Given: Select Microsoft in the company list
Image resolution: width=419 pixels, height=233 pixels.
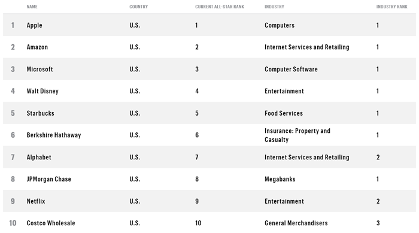Looking at the screenshot, I should point(40,69).
